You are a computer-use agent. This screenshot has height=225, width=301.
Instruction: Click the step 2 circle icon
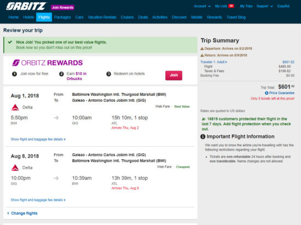pos(61,74)
